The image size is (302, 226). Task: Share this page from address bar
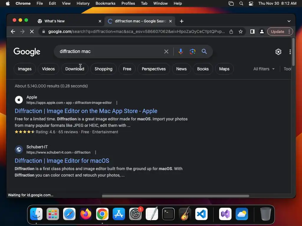(231, 31)
